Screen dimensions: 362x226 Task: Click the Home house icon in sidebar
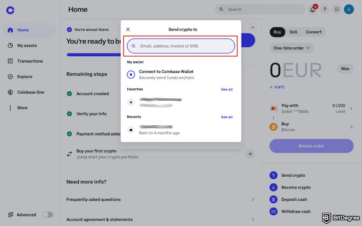(x=10, y=30)
